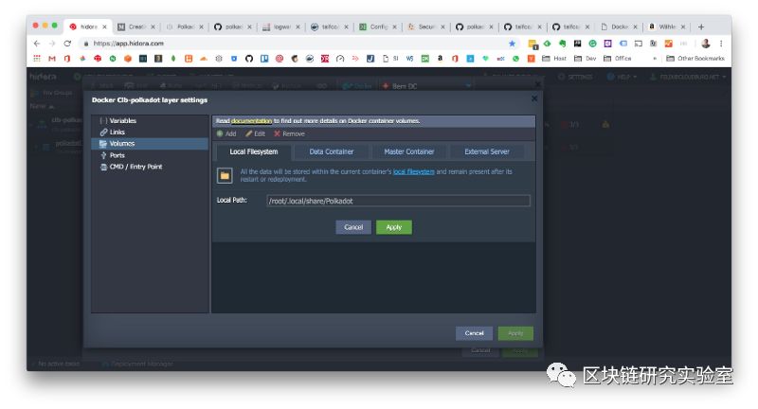Open the Gmail bookmark
Viewport: 758px width, 409px height.
[52, 59]
